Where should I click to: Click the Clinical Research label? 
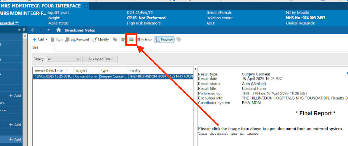pyautogui.click(x=301, y=23)
